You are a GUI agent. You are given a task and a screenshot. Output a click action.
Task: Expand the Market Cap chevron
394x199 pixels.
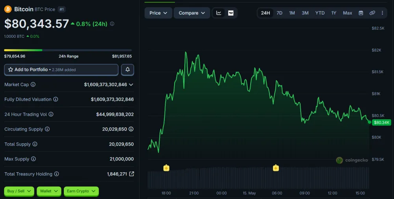[x=131, y=85]
